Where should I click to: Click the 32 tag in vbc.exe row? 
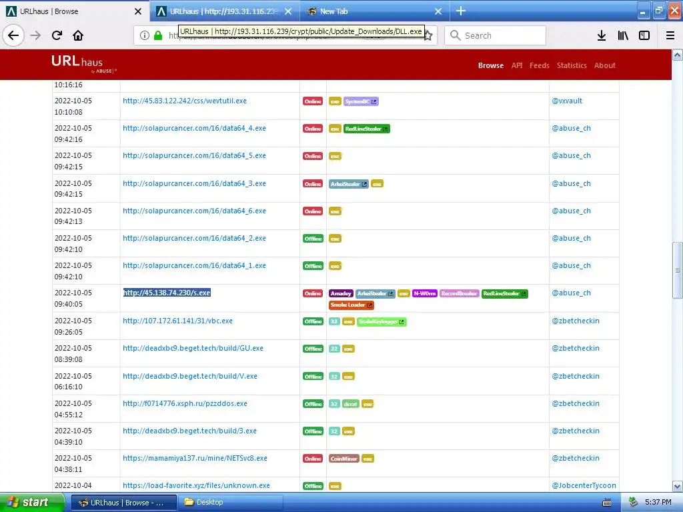334,322
